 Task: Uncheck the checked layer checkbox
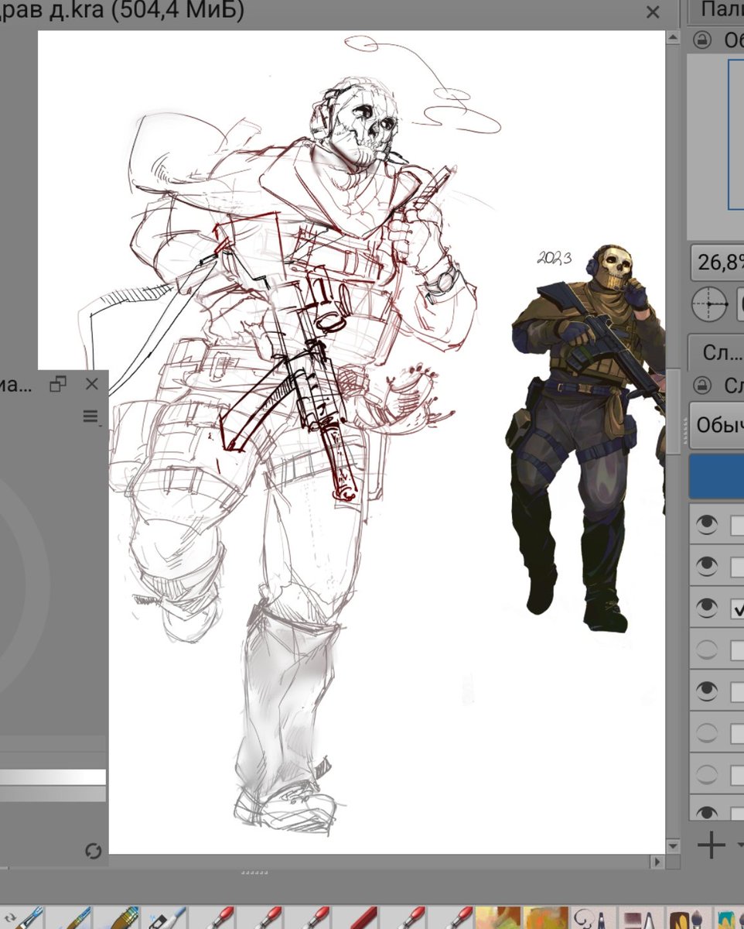[737, 609]
